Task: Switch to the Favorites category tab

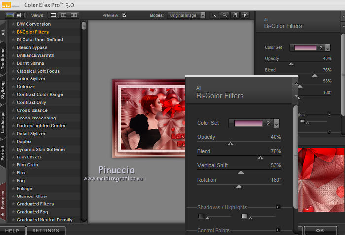Action: [x=3, y=202]
